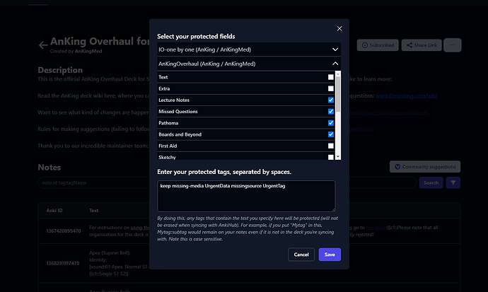Click the Anki ID column header
Screen dimensions: 488x292
pyautogui.click(x=54, y=211)
